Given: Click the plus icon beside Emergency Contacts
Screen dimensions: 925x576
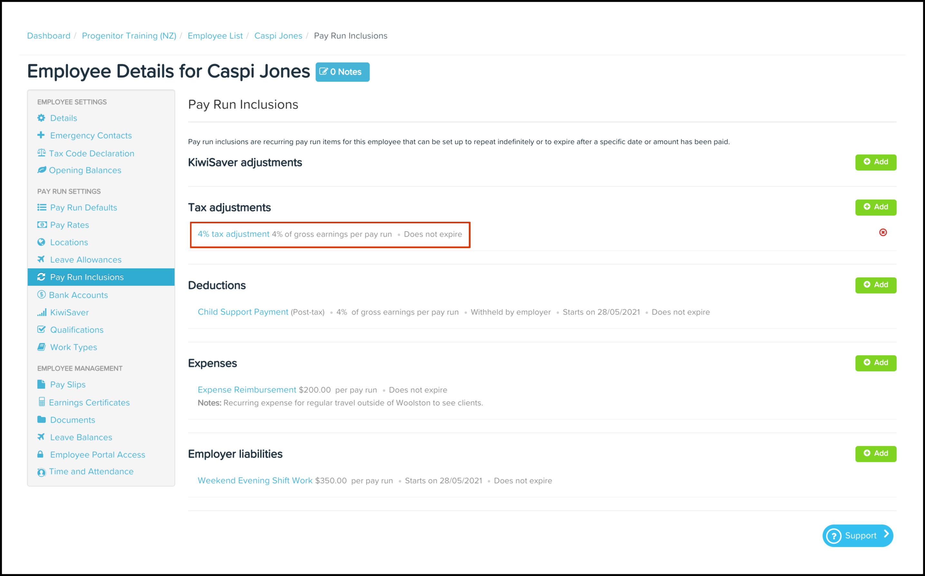Looking at the screenshot, I should pyautogui.click(x=41, y=135).
